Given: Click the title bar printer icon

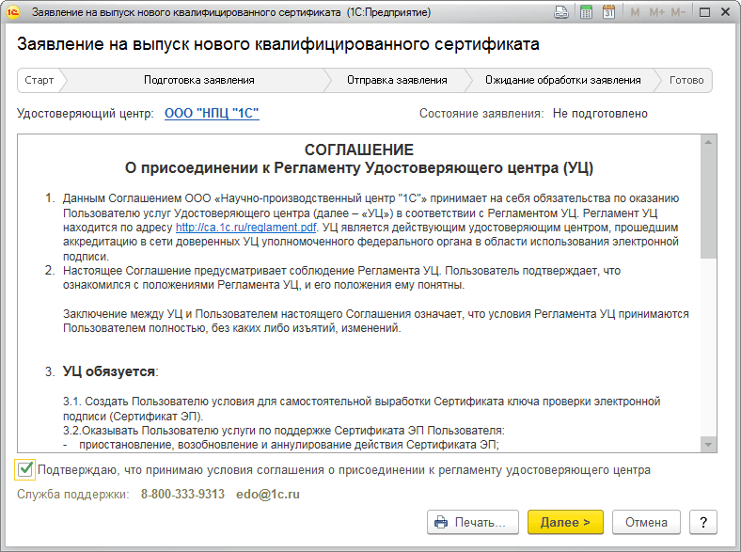Looking at the screenshot, I should (561, 12).
